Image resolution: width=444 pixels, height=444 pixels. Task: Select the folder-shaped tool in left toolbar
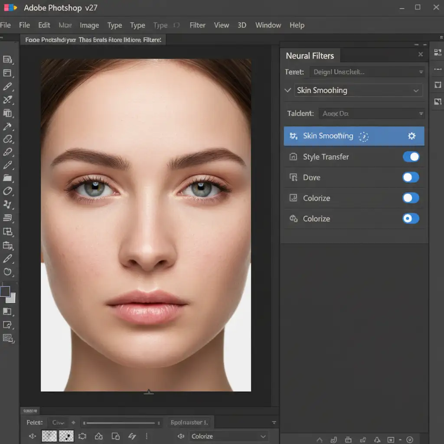point(7,178)
